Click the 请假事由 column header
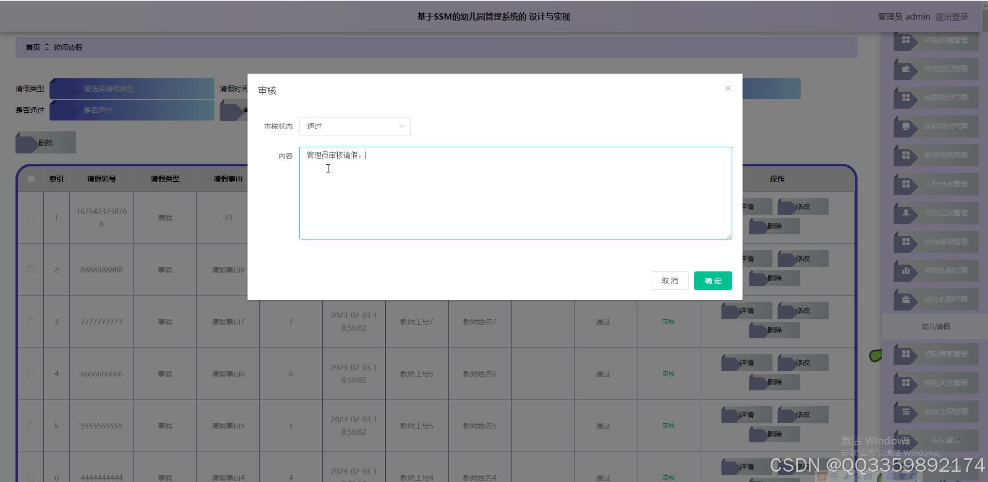This screenshot has width=988, height=482. click(228, 179)
